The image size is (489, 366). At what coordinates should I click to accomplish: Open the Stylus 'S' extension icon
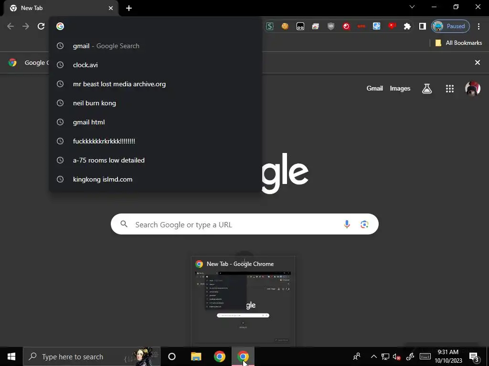pyautogui.click(x=270, y=26)
